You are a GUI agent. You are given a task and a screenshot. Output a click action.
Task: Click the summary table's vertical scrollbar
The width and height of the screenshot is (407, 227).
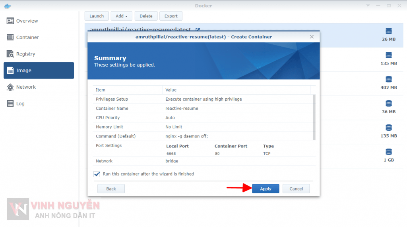click(x=314, y=117)
